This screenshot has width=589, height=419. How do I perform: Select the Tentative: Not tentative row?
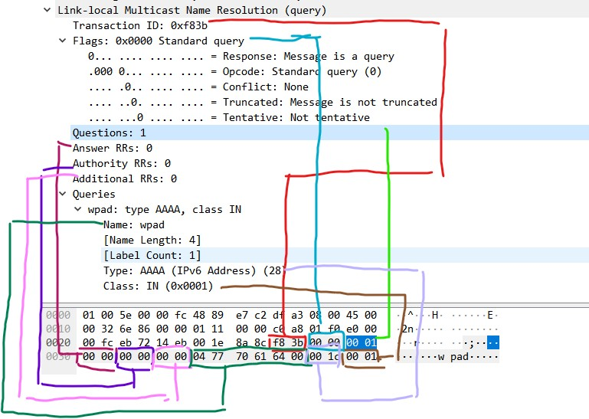229,118
